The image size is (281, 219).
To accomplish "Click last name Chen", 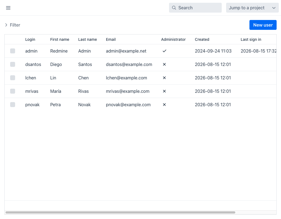I will (x=83, y=78).
